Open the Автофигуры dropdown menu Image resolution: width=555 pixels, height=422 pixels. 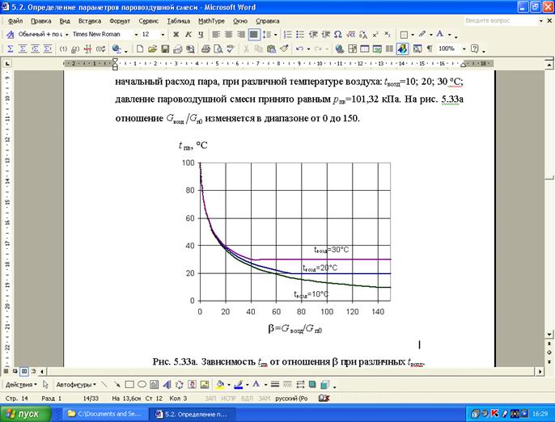pyautogui.click(x=76, y=384)
